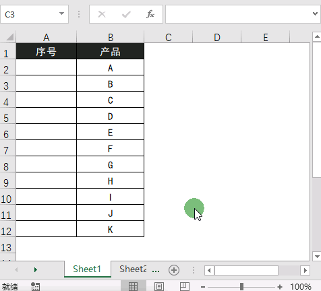The image size is (321, 291).
Task: Select column E header
Action: [x=266, y=37]
